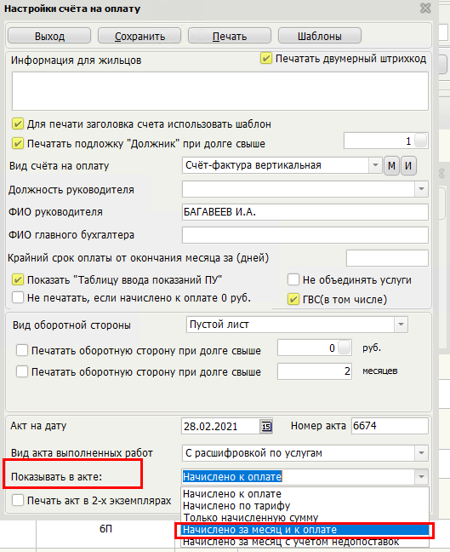Image resolution: width=450 pixels, height=552 pixels.
Task: Open the "Должность руководителя" dropdown
Action: point(421,189)
